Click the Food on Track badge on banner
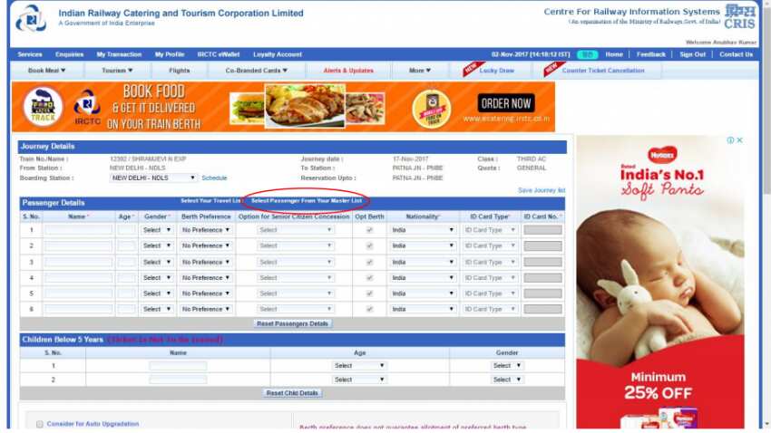Screen dimensions: 771x433 [x=431, y=109]
